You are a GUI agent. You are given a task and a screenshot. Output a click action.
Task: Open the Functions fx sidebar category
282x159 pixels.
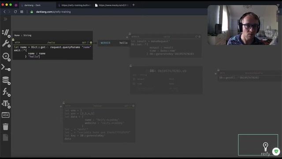pyautogui.click(x=5, y=91)
